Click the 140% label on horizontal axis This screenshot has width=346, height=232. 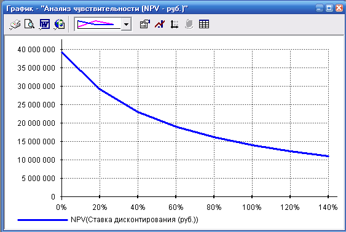click(328, 207)
